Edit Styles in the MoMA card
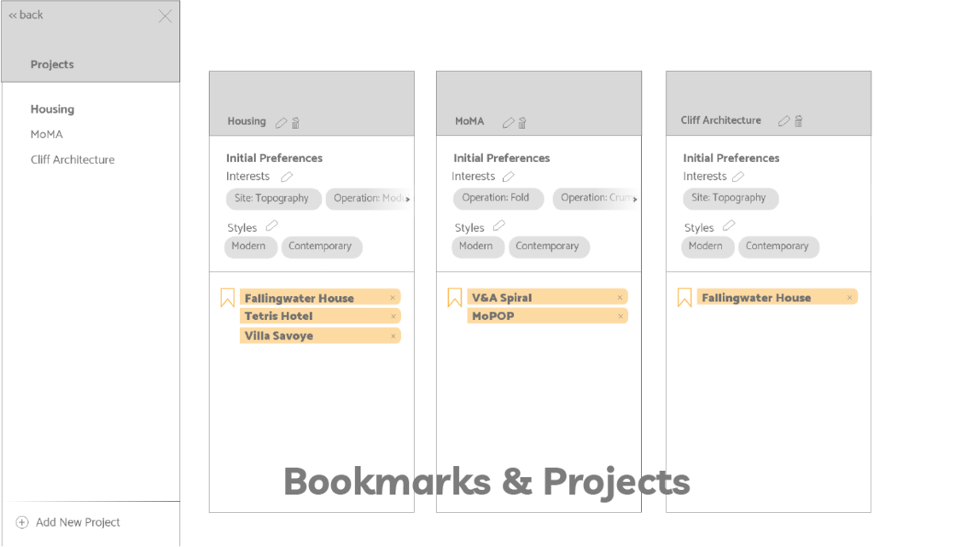 tap(498, 226)
